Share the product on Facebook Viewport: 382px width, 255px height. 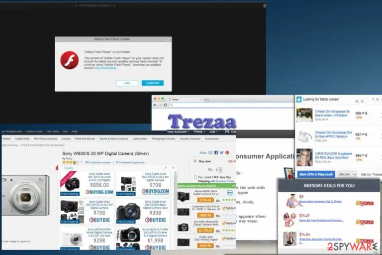[216, 153]
